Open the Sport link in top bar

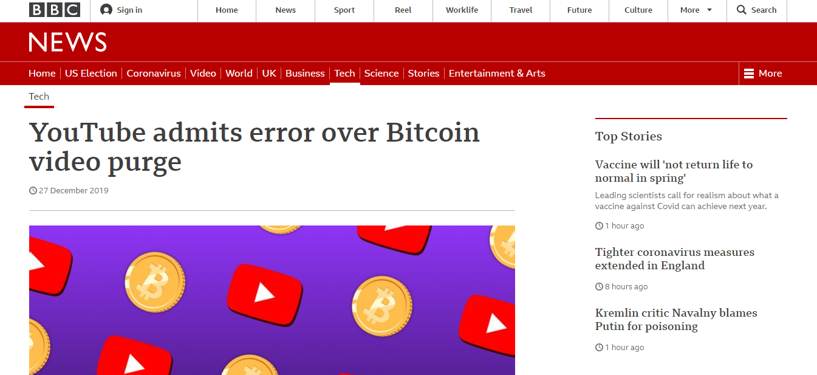pos(344,10)
